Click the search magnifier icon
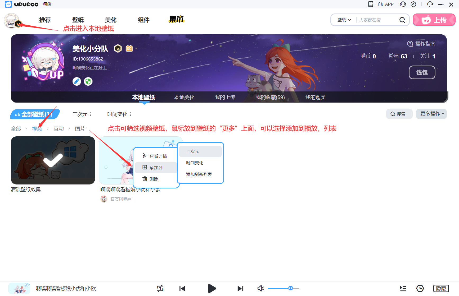The width and height of the screenshot is (459, 296). tap(402, 20)
